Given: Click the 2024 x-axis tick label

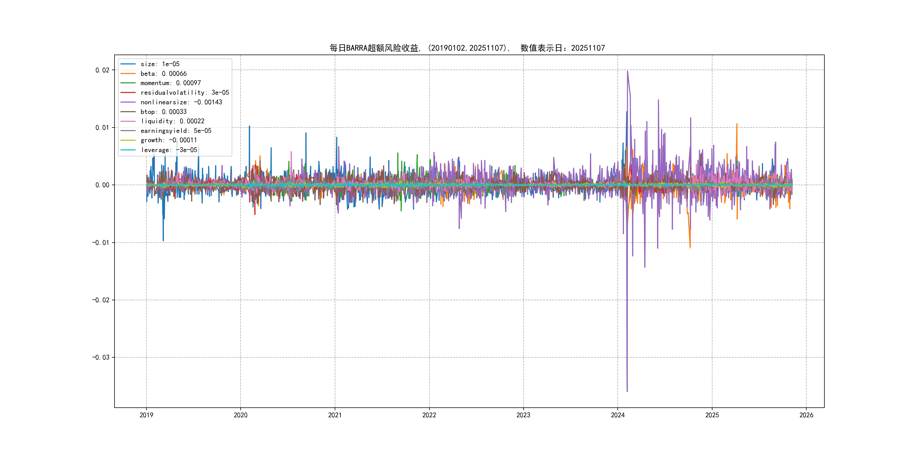Looking at the screenshot, I should [x=618, y=415].
